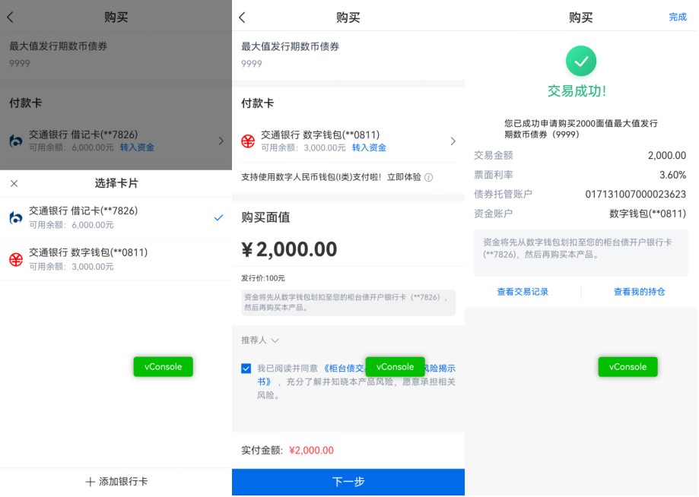Select 数字钱包(**0811) in the 选择卡片 list

point(88,252)
